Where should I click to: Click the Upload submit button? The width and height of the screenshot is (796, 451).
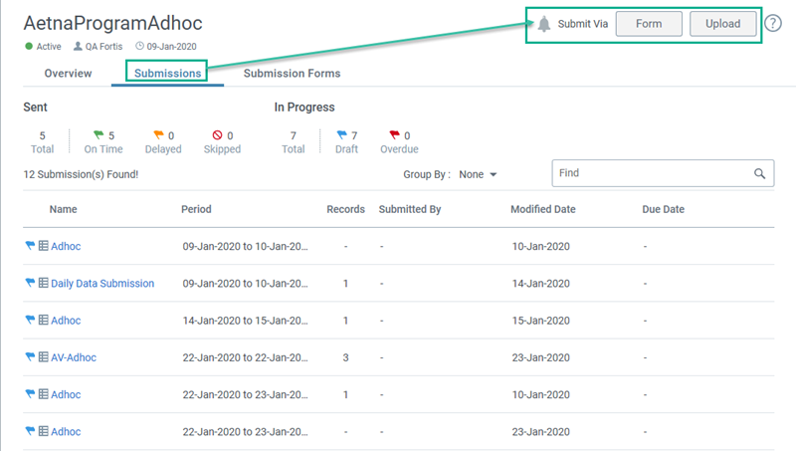(x=723, y=24)
